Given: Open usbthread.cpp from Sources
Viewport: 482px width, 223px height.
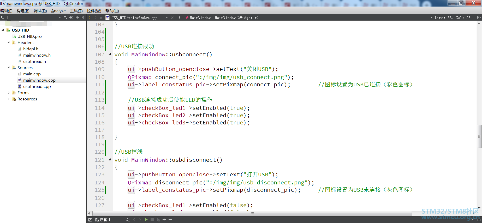Looking at the screenshot, I should coord(37,86).
